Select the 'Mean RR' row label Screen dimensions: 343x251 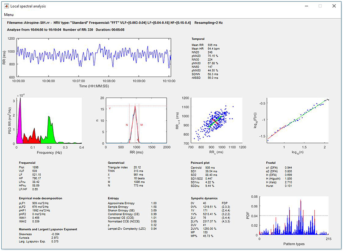[198, 45]
